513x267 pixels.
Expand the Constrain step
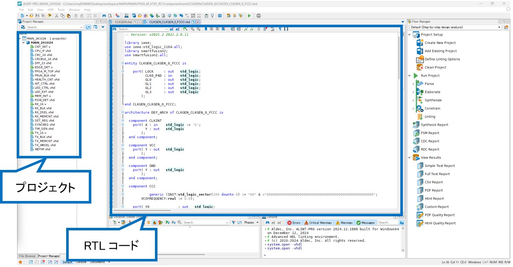coord(413,108)
